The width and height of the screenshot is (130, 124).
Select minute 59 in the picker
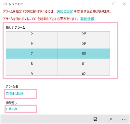pos(84,43)
